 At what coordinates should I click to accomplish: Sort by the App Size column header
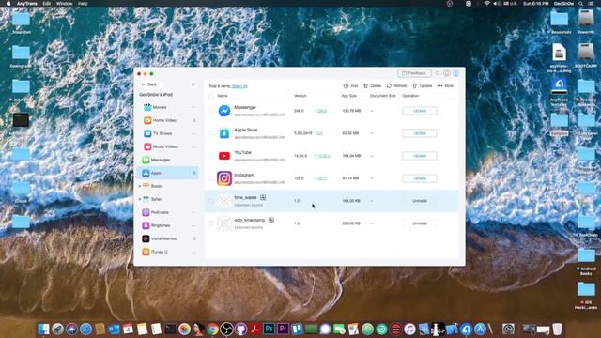pos(348,96)
